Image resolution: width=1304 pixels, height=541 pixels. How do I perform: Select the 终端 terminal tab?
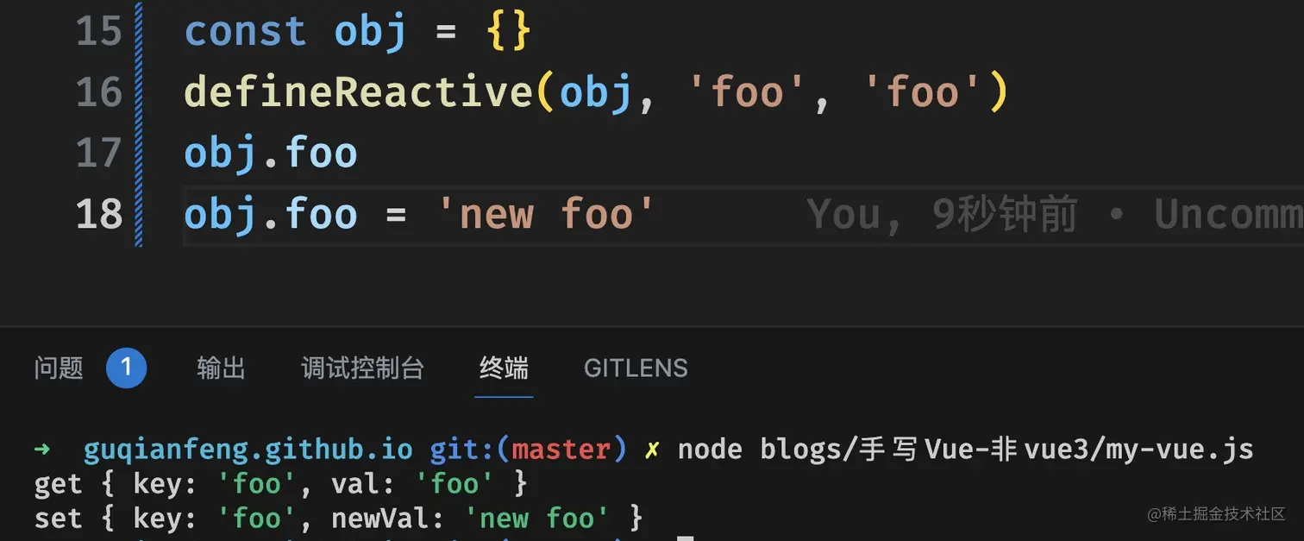click(x=504, y=368)
